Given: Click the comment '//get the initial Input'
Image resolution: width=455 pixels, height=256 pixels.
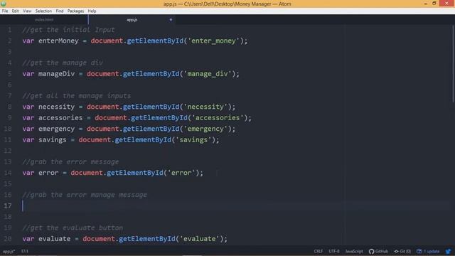Looking at the screenshot, I should tap(68, 30).
